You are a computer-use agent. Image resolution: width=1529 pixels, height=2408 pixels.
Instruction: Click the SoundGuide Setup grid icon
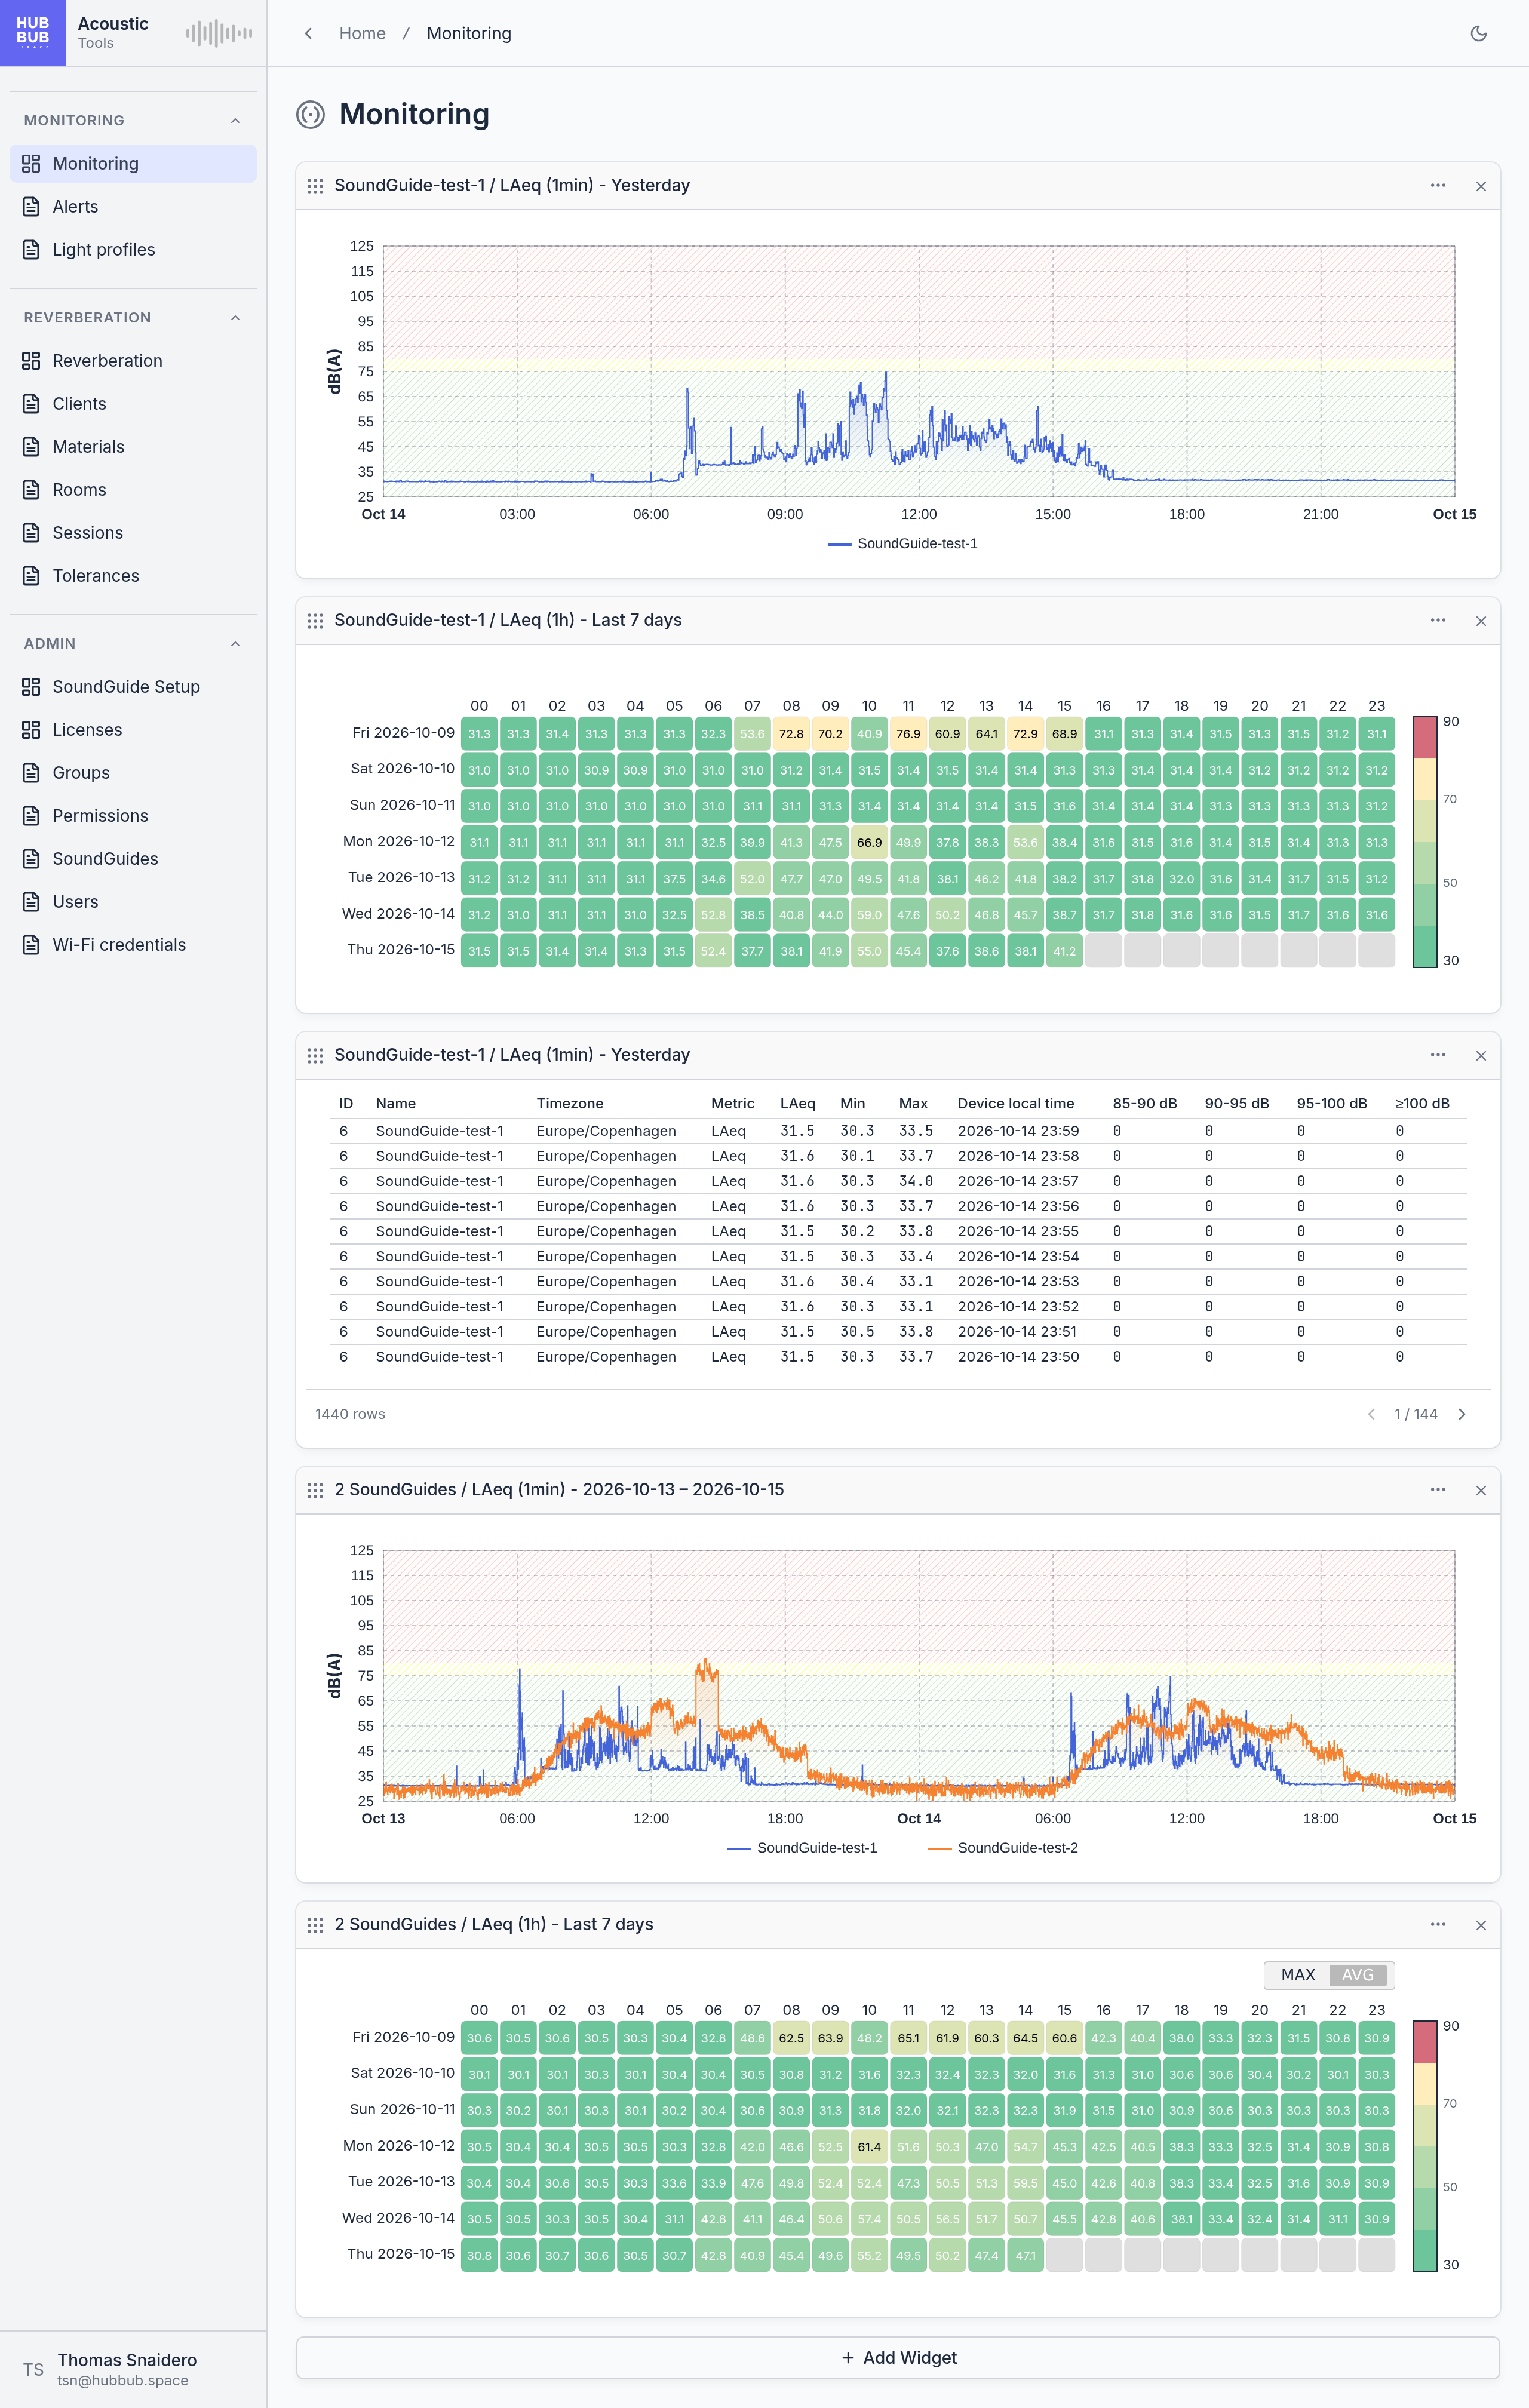31,687
